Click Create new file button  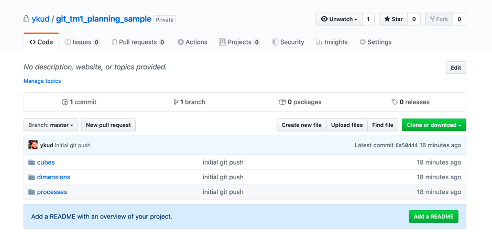click(x=301, y=125)
